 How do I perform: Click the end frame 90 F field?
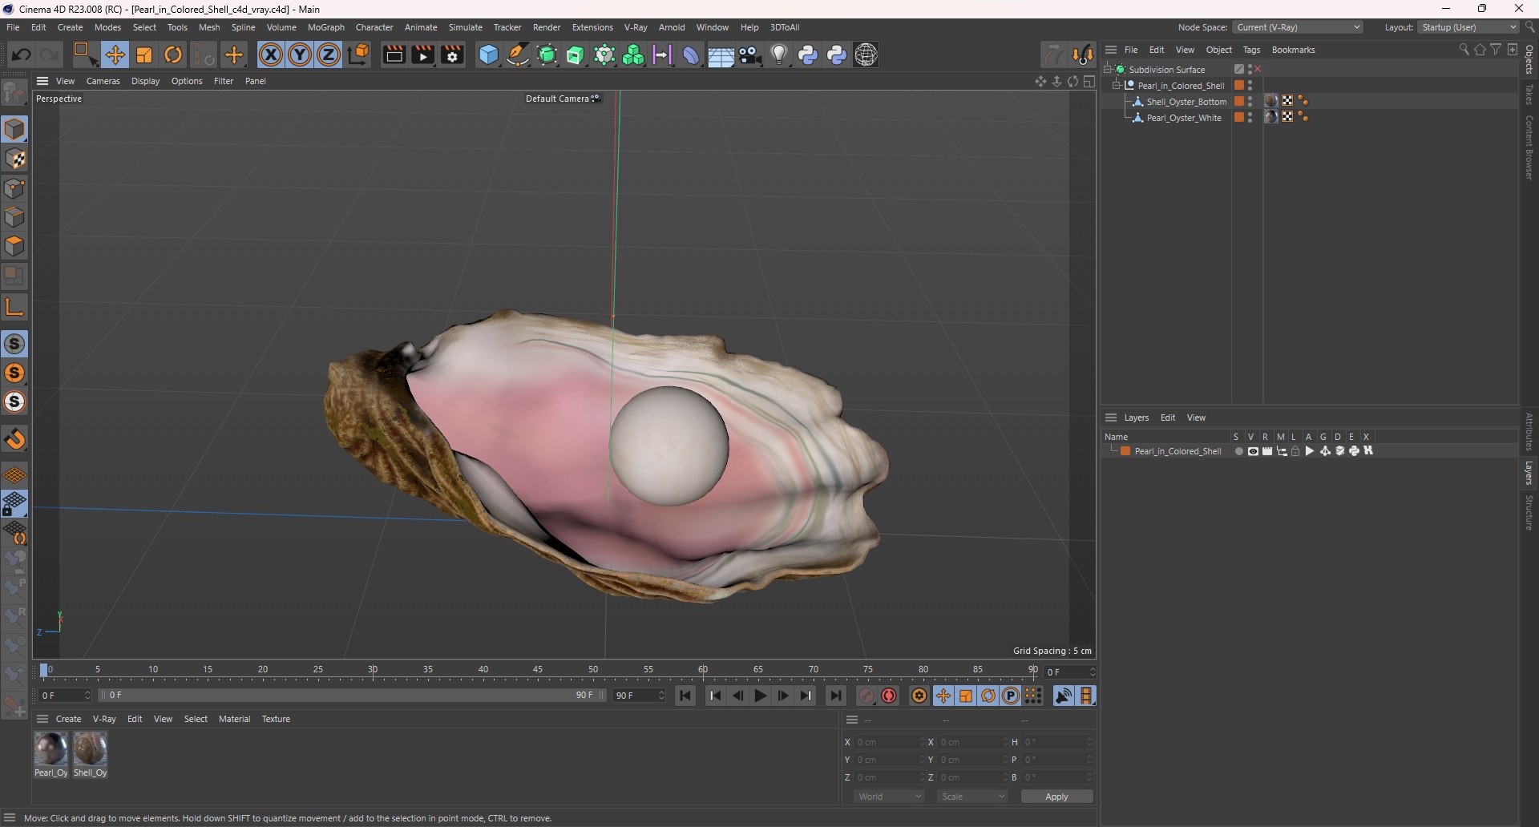coord(639,696)
